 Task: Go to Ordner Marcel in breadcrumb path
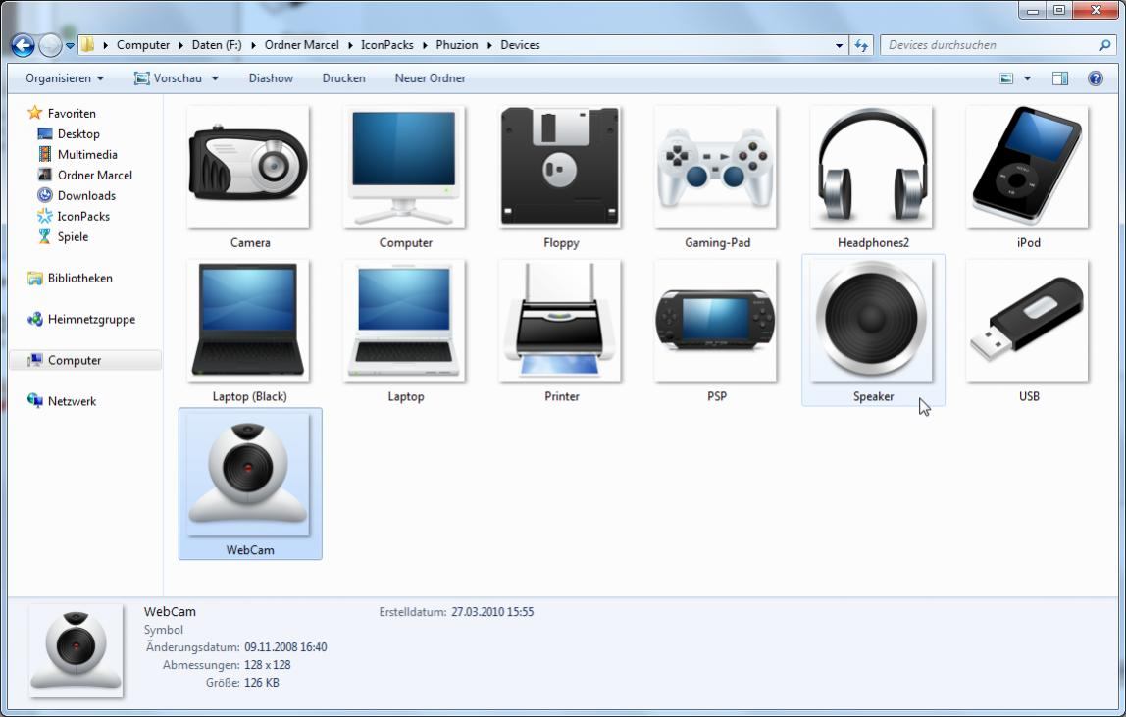302,45
